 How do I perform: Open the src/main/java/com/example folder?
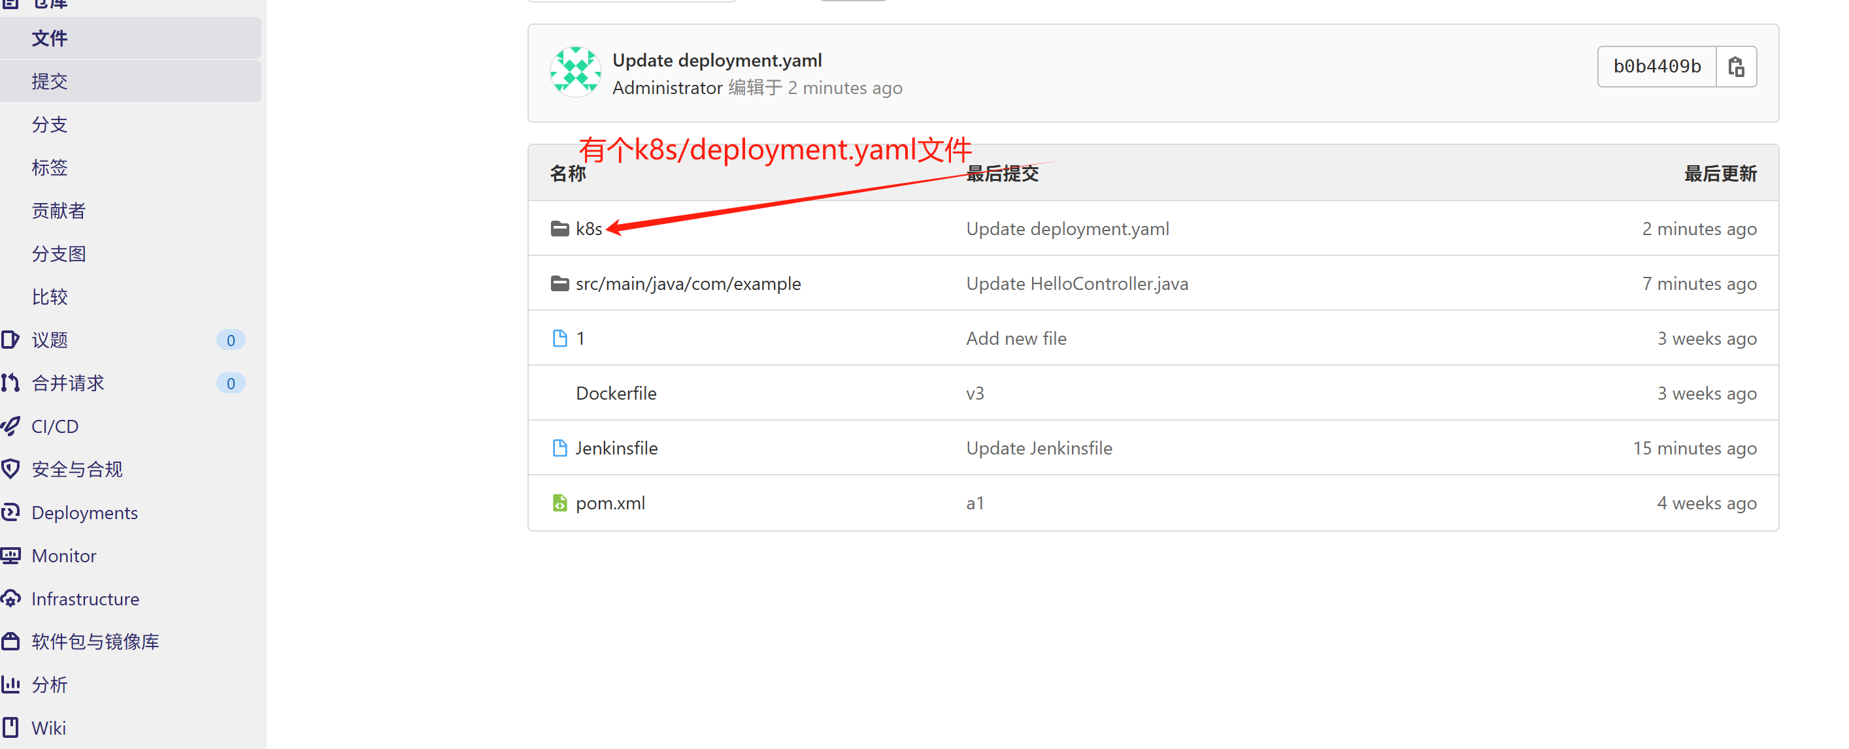click(x=688, y=284)
